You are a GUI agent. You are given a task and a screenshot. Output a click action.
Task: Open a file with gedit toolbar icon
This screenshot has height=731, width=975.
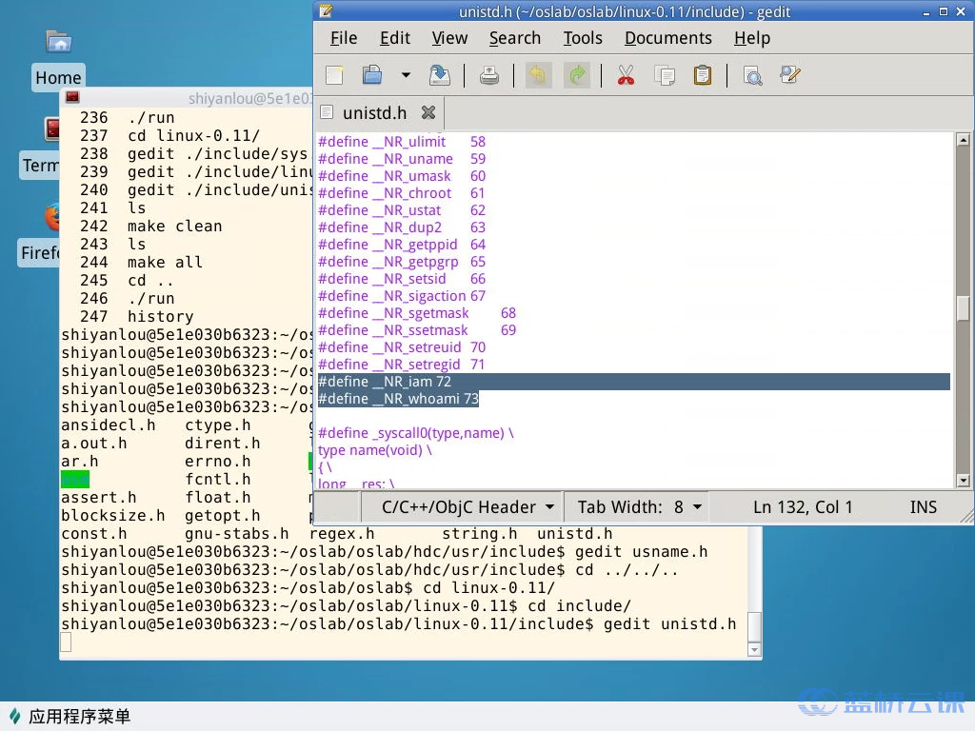[x=372, y=75]
